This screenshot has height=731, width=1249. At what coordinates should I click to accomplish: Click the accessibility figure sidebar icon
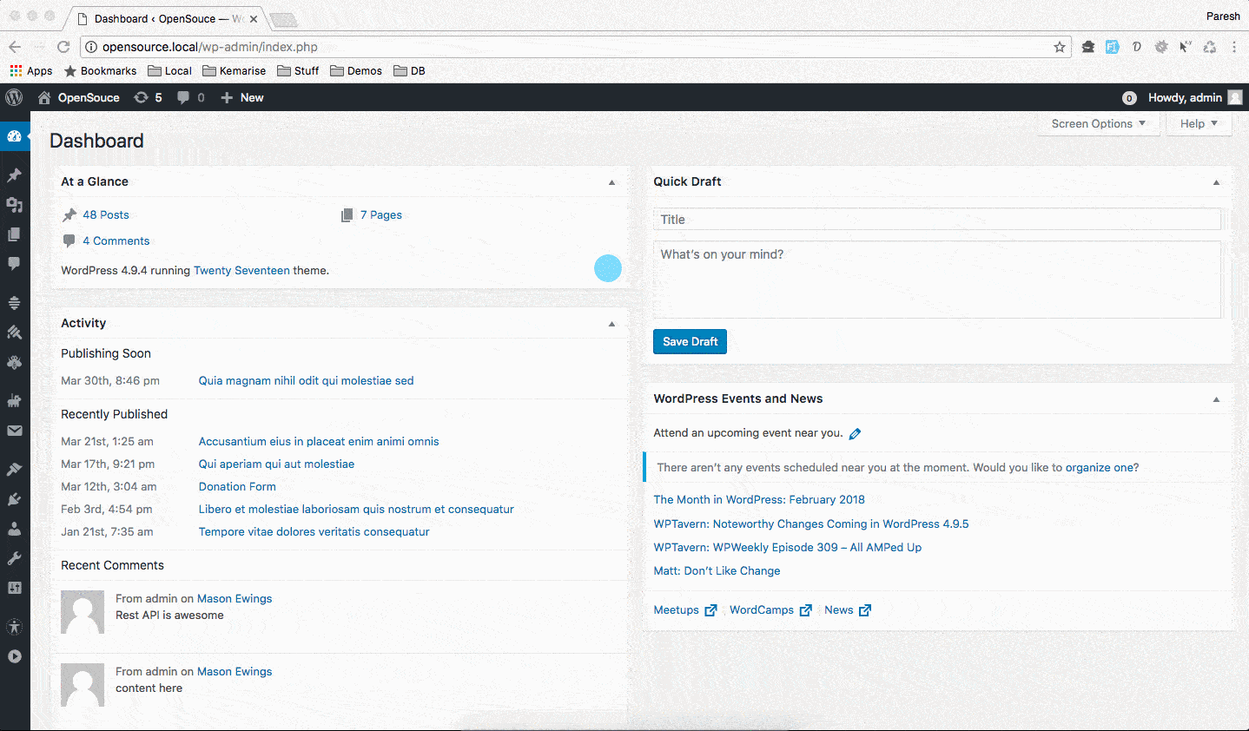tap(14, 627)
